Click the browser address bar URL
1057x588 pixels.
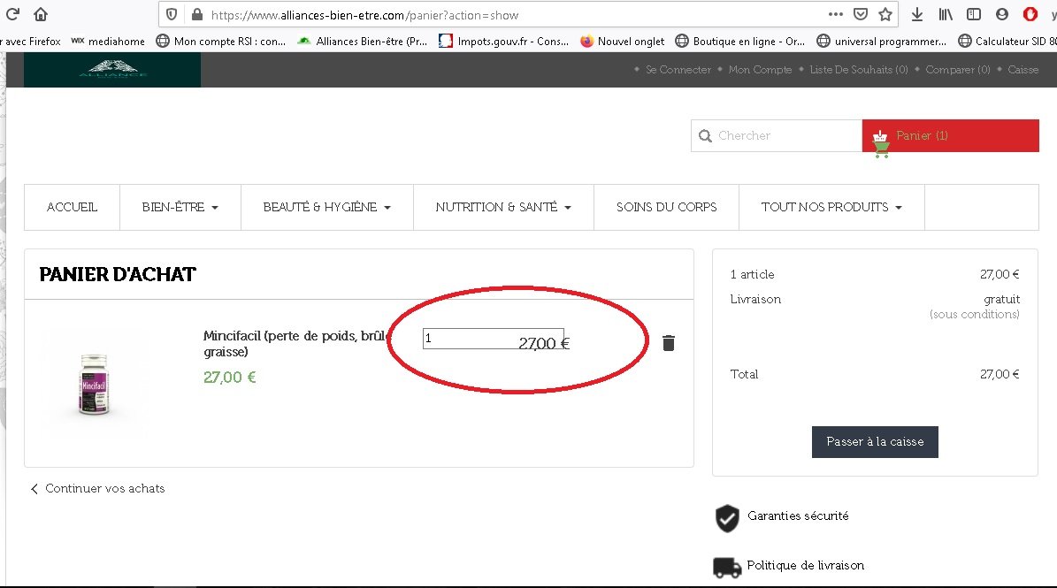tap(364, 15)
